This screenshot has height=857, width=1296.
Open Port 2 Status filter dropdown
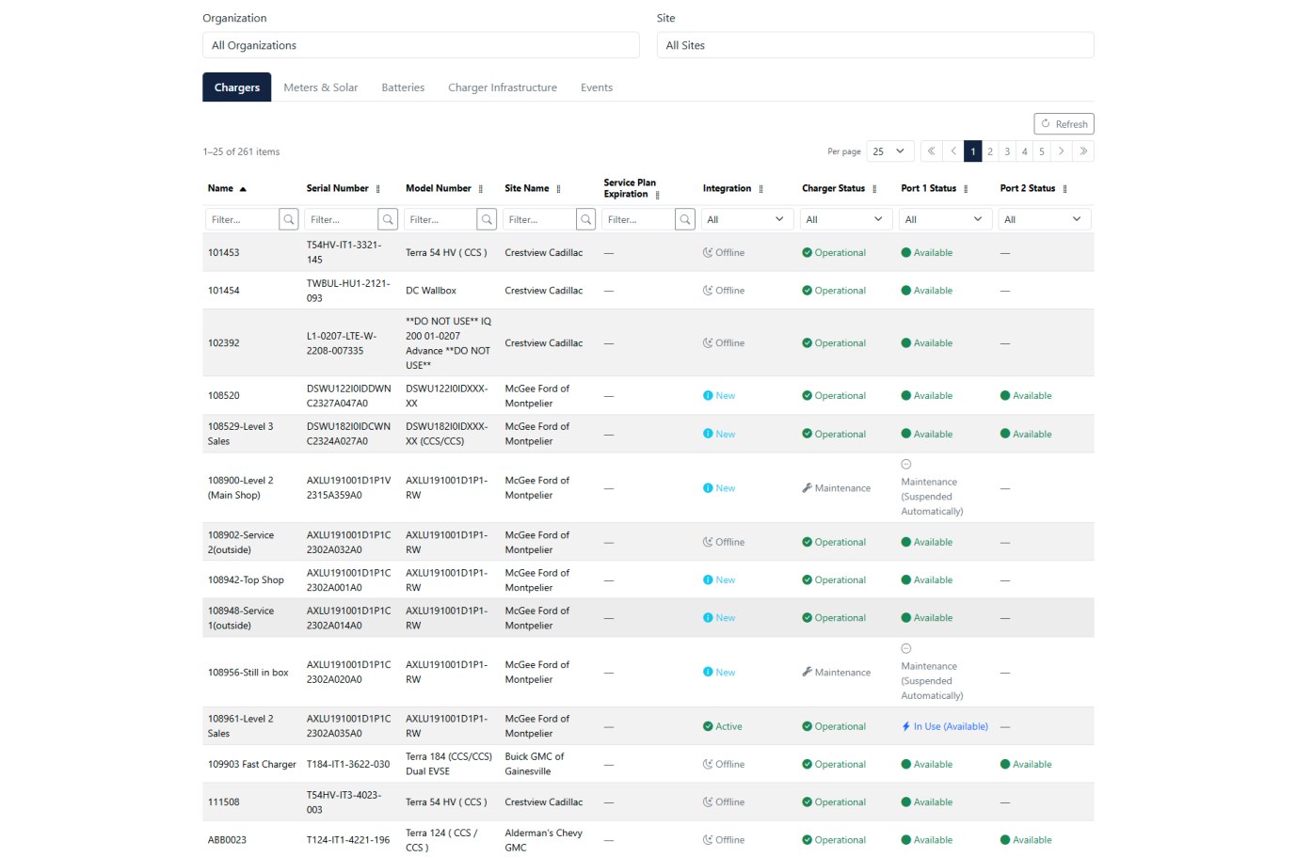pyautogui.click(x=1044, y=219)
